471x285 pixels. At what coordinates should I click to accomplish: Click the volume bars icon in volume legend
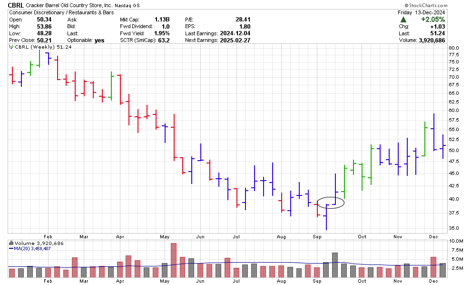11,243
